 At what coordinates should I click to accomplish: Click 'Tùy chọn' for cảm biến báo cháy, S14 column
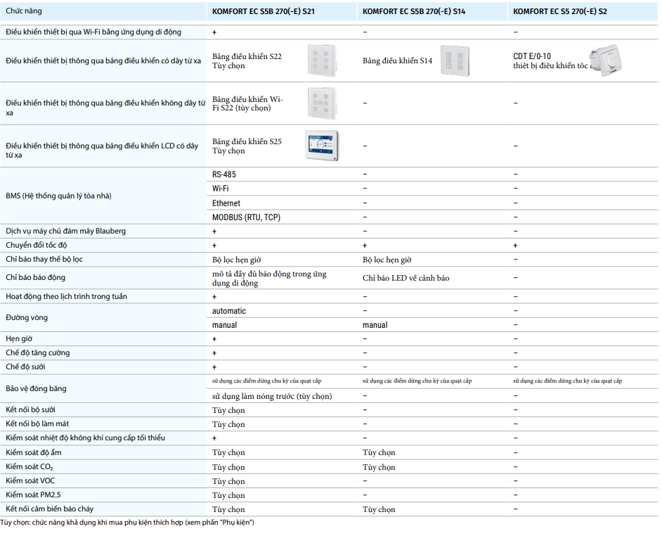[x=379, y=509]
